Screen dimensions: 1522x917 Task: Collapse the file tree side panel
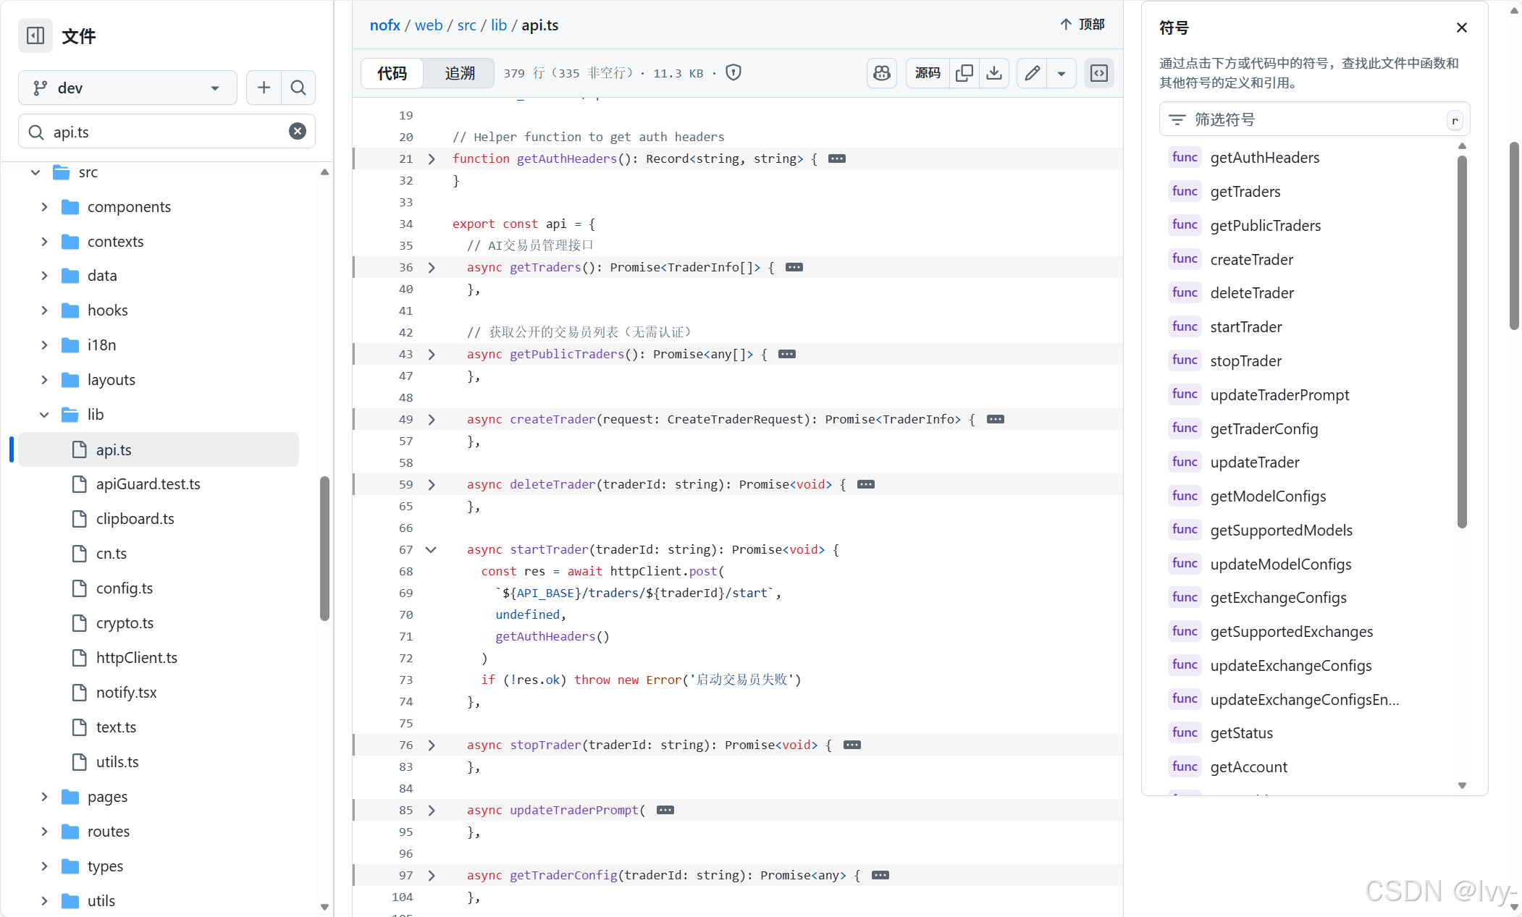pyautogui.click(x=35, y=35)
